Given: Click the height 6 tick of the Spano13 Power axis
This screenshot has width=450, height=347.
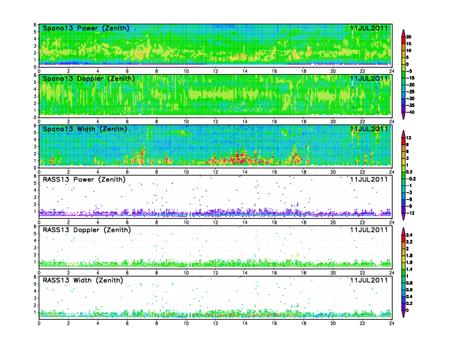Looking at the screenshot, I should (x=35, y=25).
